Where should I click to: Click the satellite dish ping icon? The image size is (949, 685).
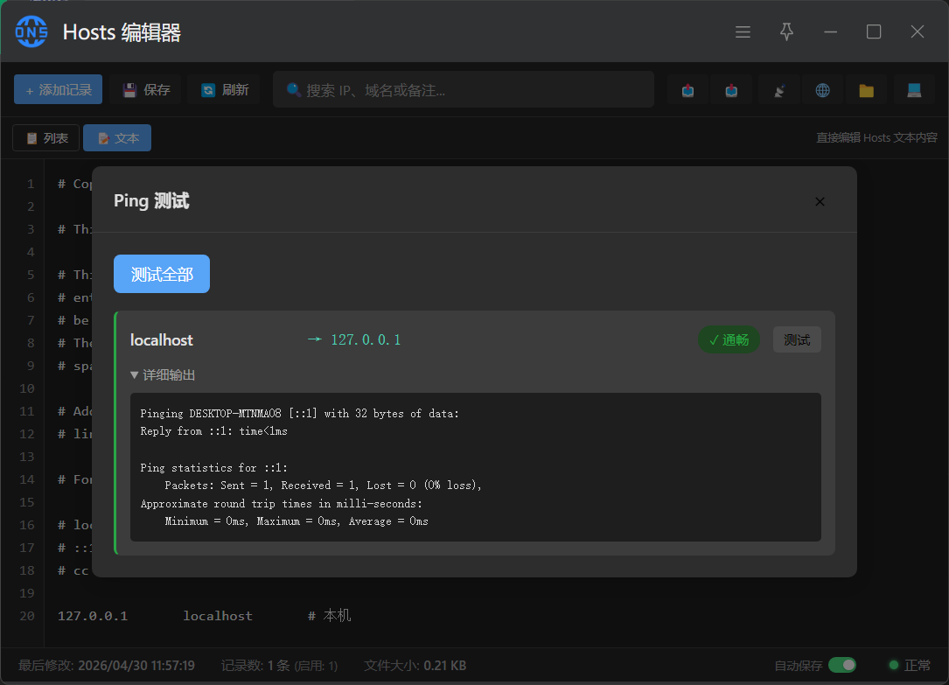779,90
